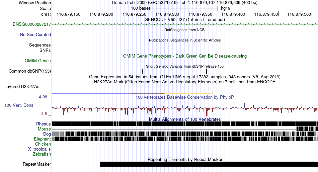
Task: Click the Dog alignment label
Action: (x=47, y=134)
